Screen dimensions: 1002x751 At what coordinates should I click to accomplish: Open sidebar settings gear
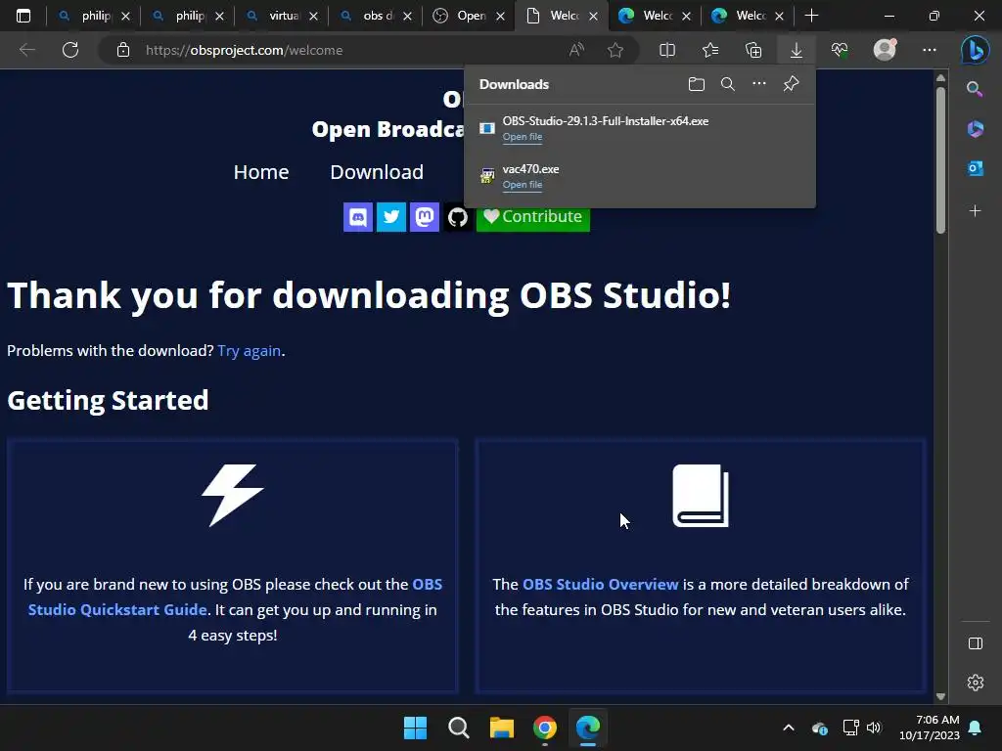[976, 683]
